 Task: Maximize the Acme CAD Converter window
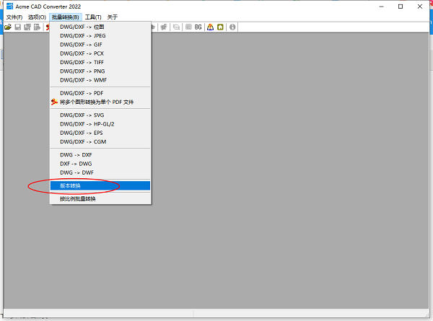click(401, 6)
